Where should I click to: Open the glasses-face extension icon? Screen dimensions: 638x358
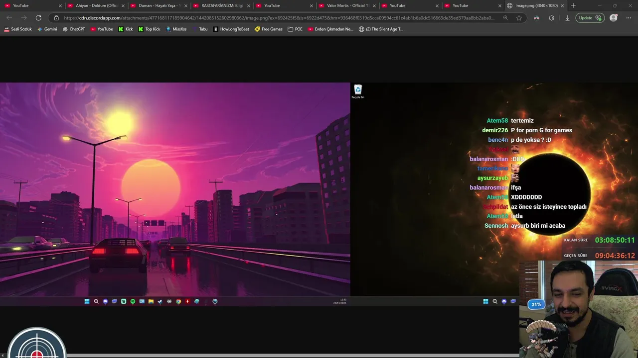point(536,18)
